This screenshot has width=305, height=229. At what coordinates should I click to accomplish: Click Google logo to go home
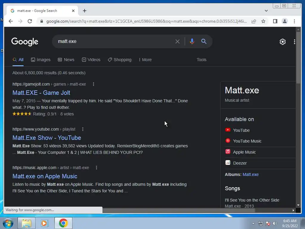[25, 42]
